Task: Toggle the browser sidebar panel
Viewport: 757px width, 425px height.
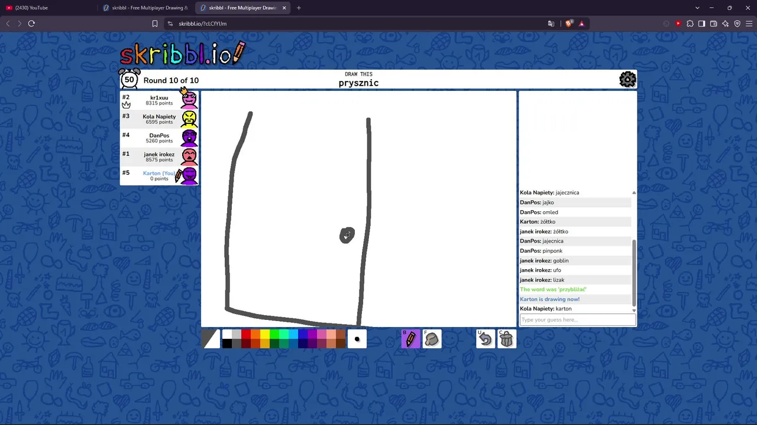Action: (x=701, y=24)
